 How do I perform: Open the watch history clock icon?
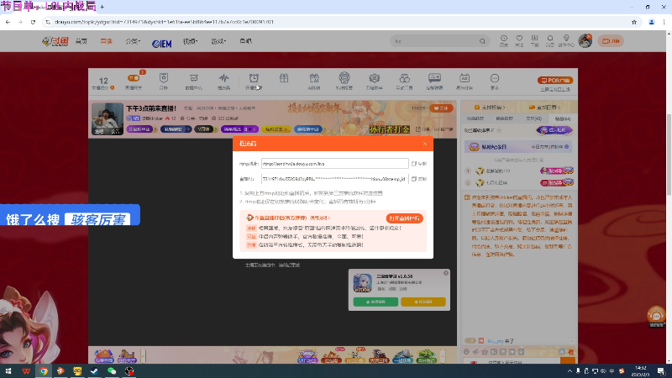(503, 39)
